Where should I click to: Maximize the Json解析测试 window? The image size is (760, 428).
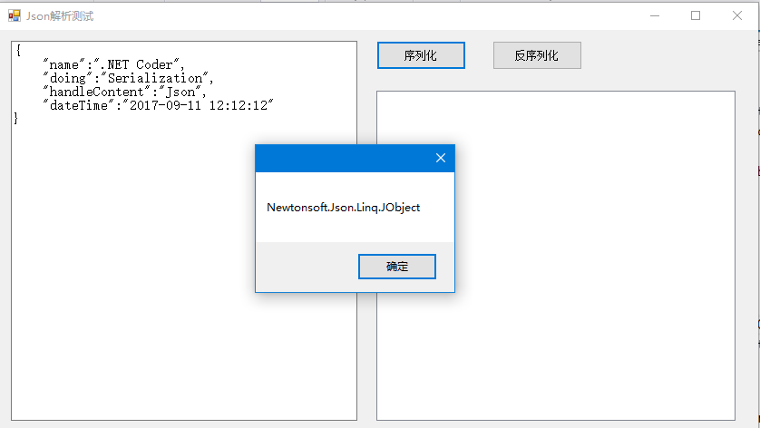point(696,16)
